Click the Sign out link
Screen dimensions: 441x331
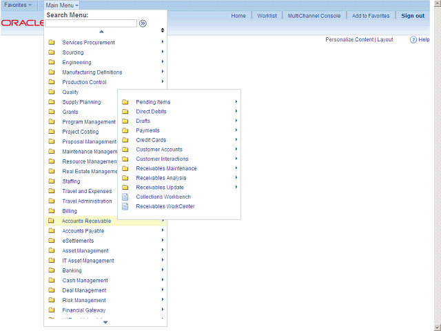click(413, 16)
